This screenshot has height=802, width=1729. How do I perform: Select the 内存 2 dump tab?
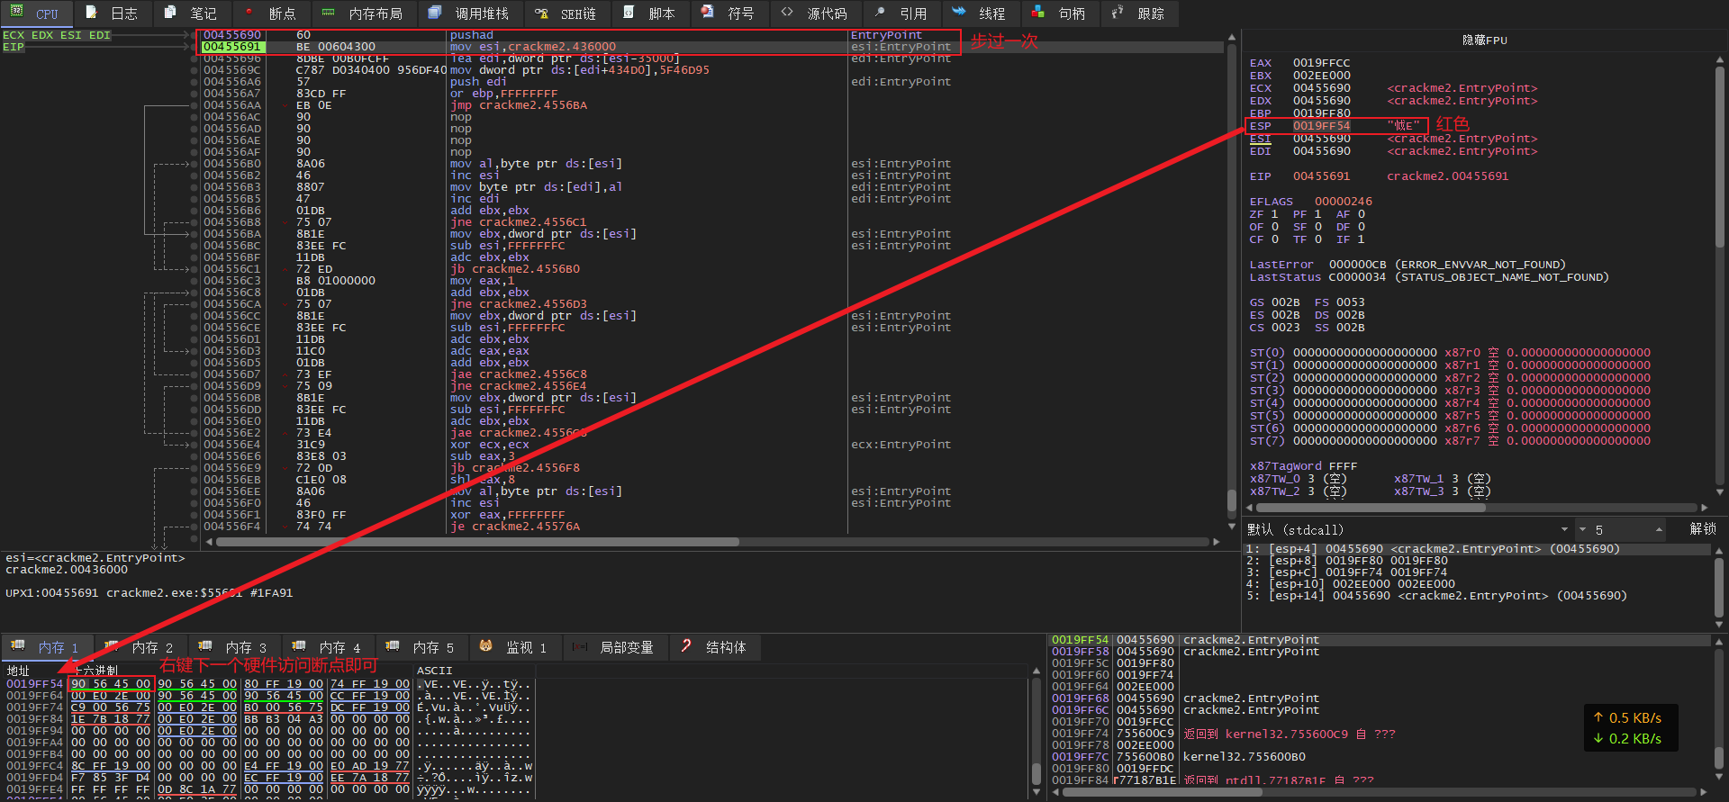pos(141,647)
